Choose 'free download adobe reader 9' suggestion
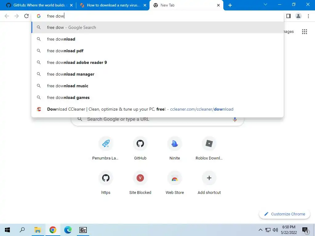This screenshot has width=315, height=236. pyautogui.click(x=157, y=62)
